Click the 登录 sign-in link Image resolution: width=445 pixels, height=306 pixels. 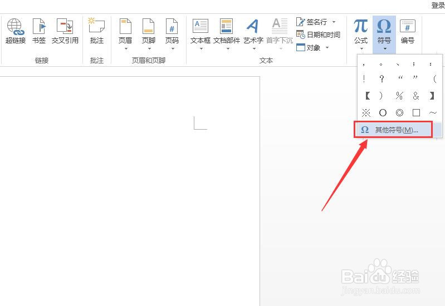(x=438, y=5)
